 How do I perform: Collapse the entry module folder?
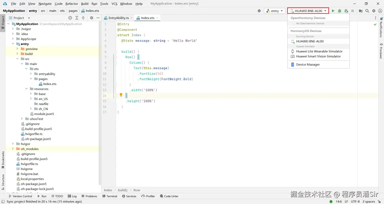(x=13, y=44)
